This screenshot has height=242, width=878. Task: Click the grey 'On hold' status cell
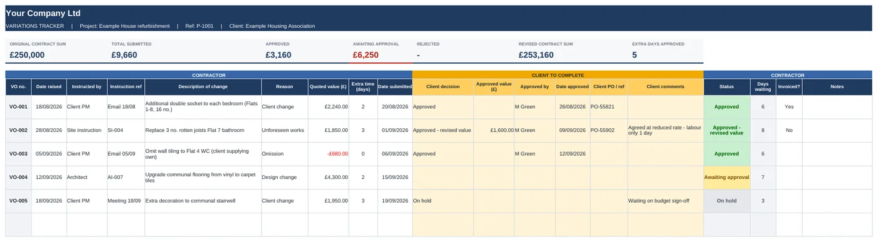[x=727, y=201]
